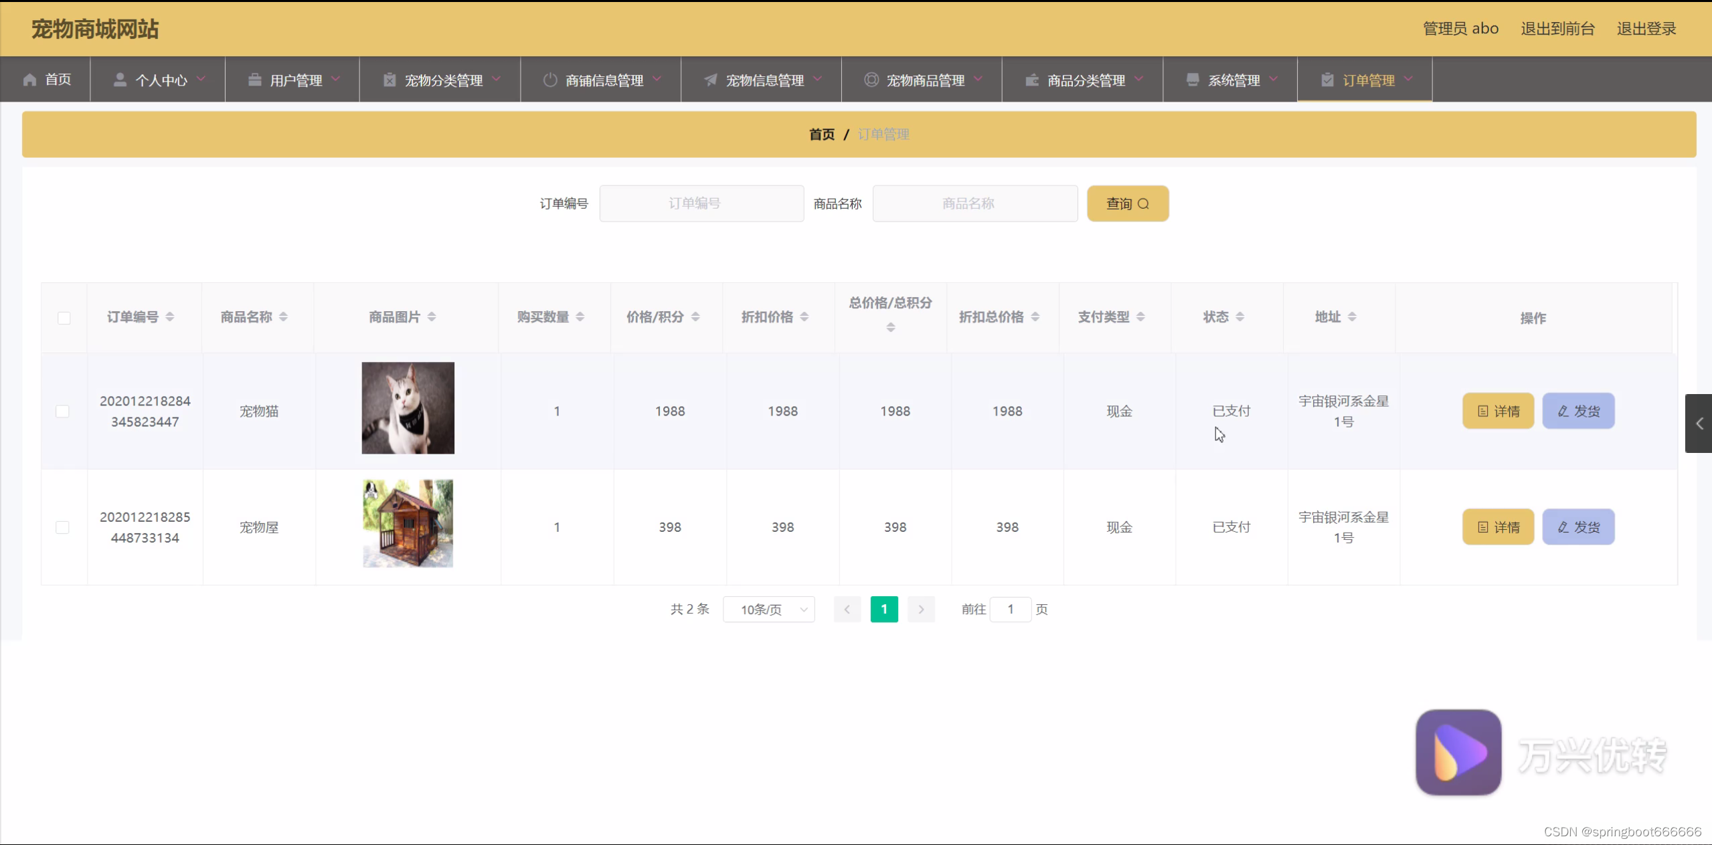Expand the 系统管理 menu chevron

coord(1274,79)
